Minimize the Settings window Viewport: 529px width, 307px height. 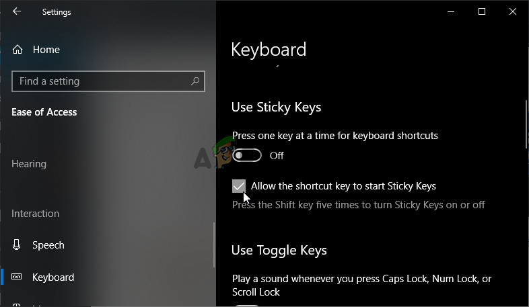click(450, 11)
